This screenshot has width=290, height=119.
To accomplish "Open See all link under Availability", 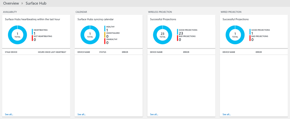I will [9, 114].
